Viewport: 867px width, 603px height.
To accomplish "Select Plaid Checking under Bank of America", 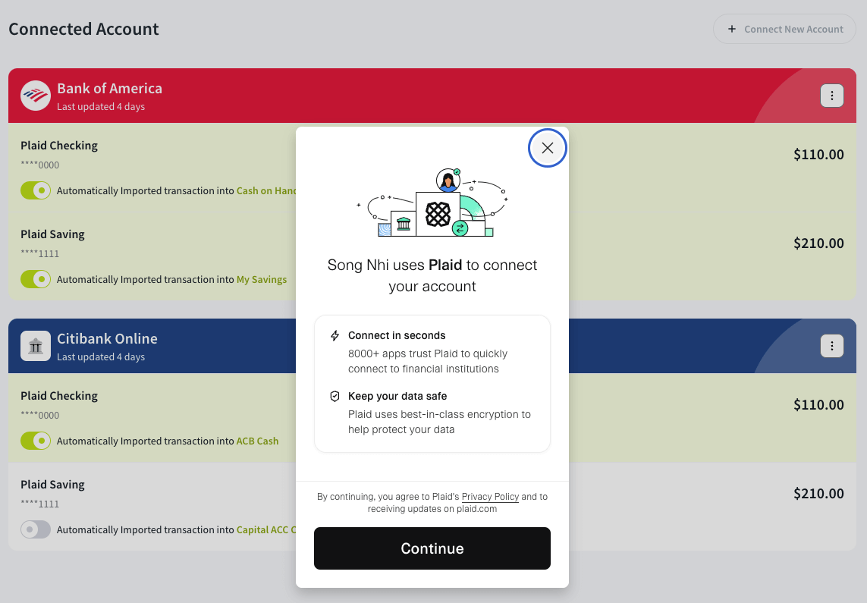I will 59,146.
